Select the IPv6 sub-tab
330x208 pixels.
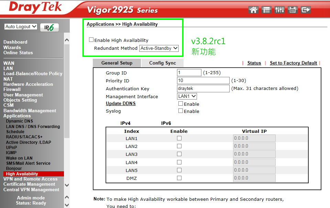pos(166,123)
